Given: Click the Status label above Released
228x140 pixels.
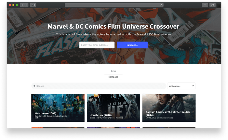Looking at the screenshot, I should [113, 71].
